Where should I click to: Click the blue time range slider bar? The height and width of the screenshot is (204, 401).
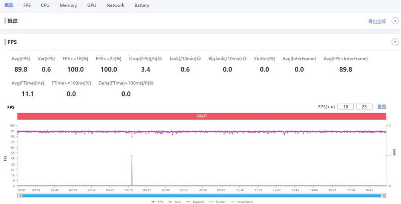tap(202, 196)
